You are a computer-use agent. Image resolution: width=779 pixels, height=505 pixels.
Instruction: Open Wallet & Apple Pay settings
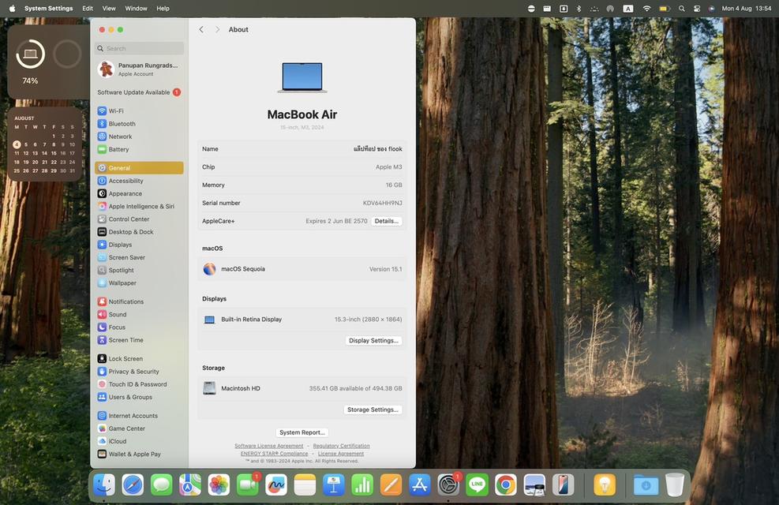(139, 454)
